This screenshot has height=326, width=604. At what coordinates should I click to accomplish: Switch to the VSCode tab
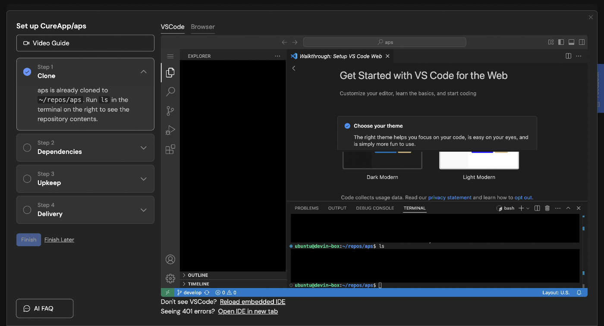click(173, 27)
